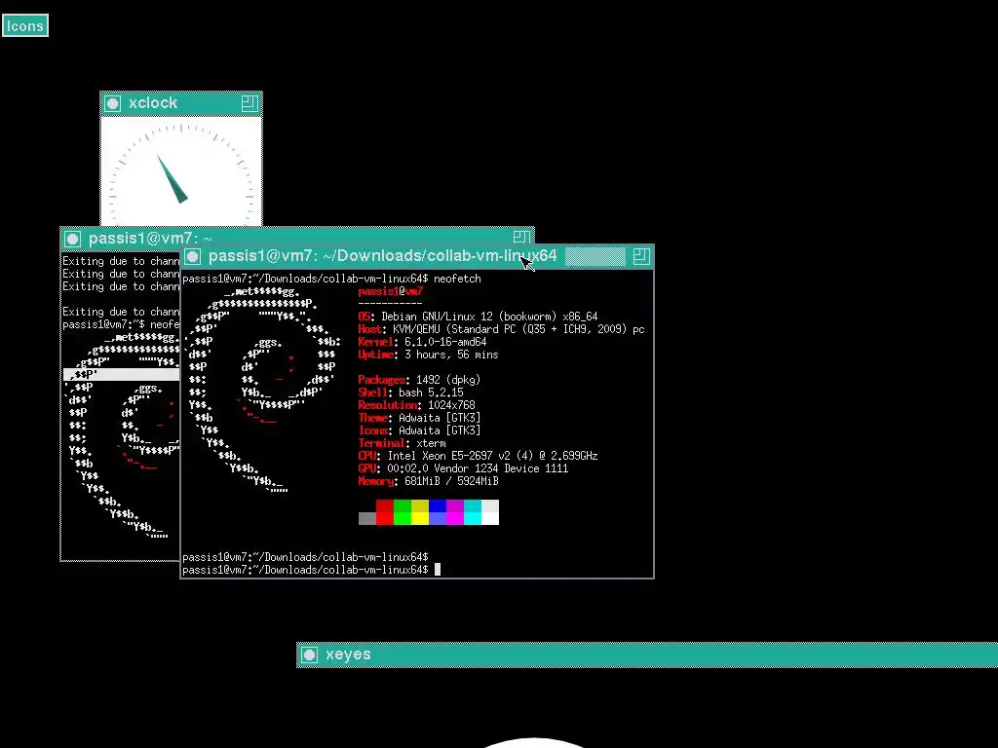Image resolution: width=998 pixels, height=748 pixels.
Task: Click the Host: KVM/QEMU line
Action: pyautogui.click(x=501, y=329)
